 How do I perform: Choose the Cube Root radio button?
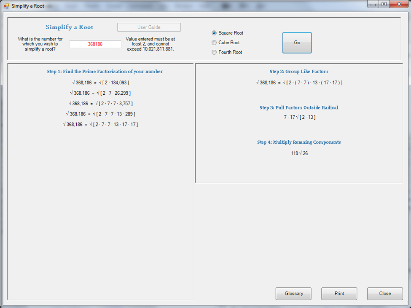[215, 43]
